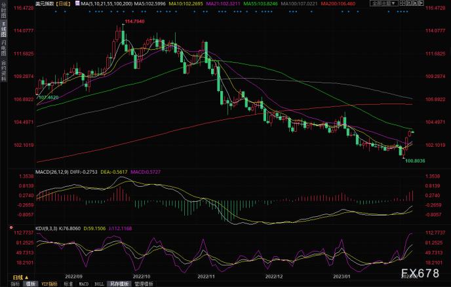Click the 100.8036 low price marker
This screenshot has height=287, width=451.
[x=415, y=161]
